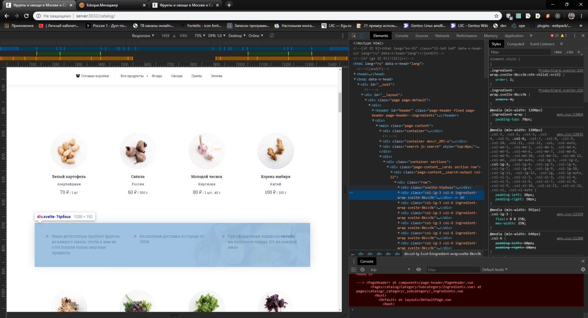This screenshot has height=318, width=588.
Task: Go back with the browser back arrow
Action: click(7, 16)
